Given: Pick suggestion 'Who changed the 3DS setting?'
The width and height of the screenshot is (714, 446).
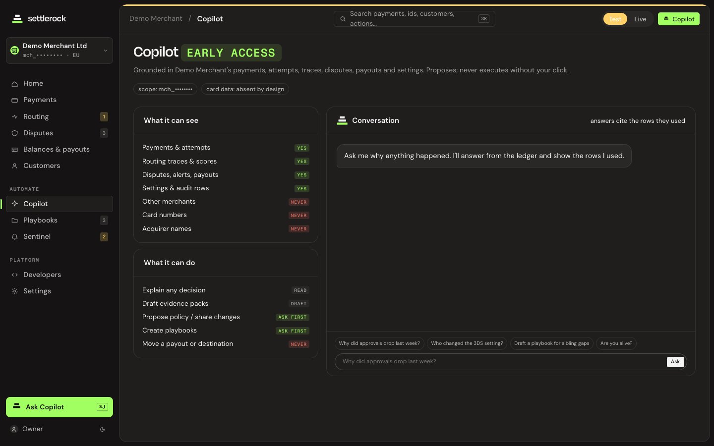Looking at the screenshot, I should (x=467, y=343).
